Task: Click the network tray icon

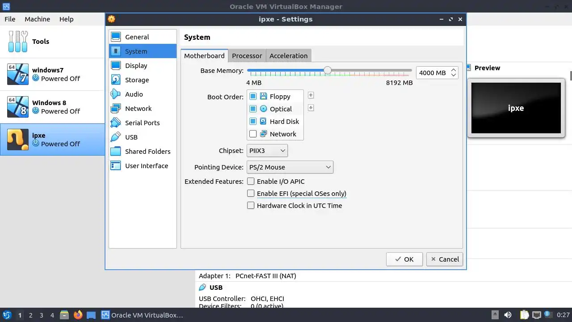Action: click(x=536, y=315)
